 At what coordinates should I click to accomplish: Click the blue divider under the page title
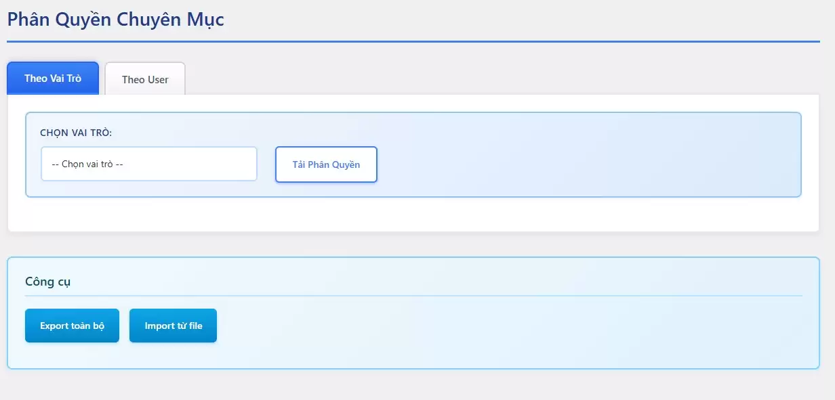[x=413, y=41]
